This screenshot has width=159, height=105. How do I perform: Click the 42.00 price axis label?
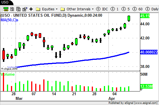[145, 38]
